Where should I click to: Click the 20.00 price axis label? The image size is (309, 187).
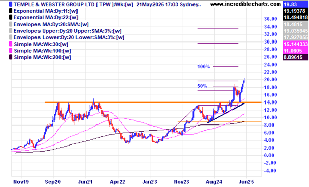271,79
